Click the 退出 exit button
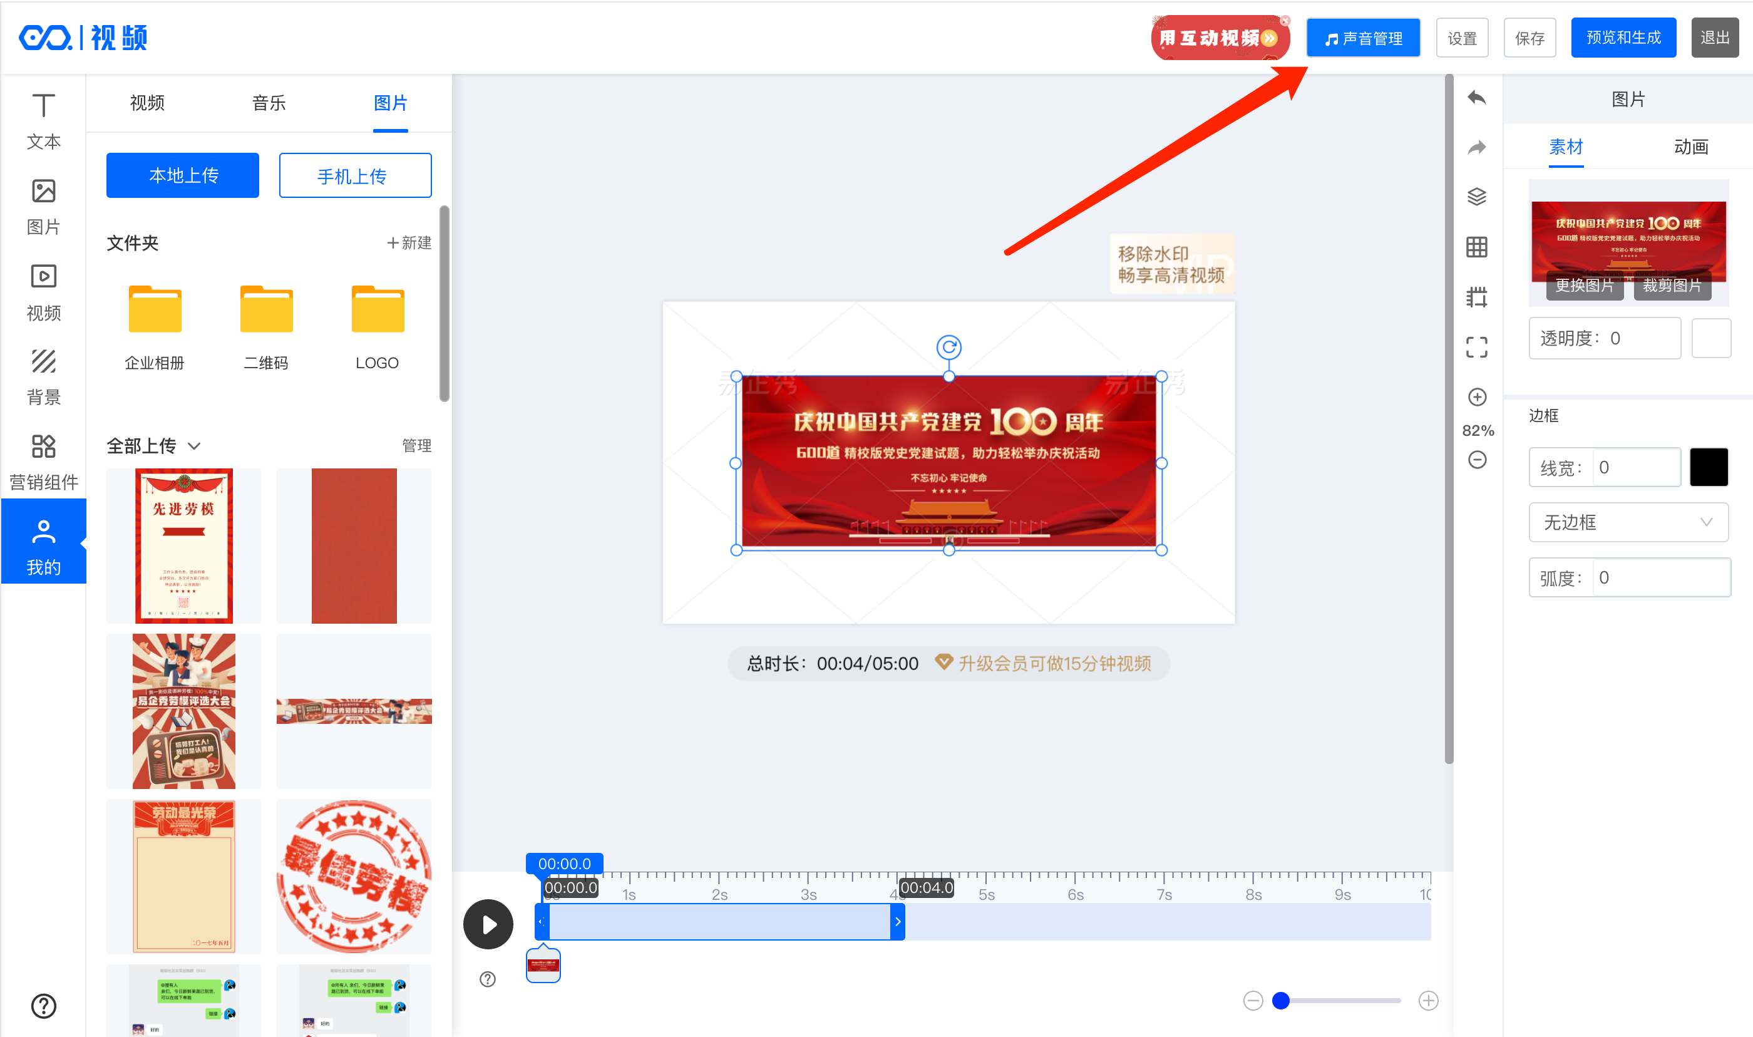The image size is (1753, 1037). [1714, 38]
